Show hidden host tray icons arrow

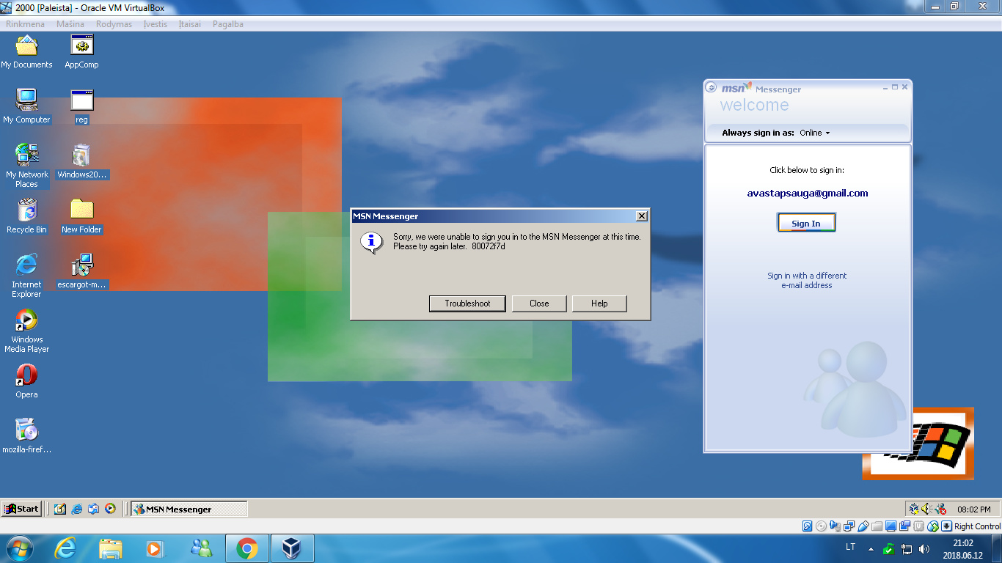pos(871,548)
